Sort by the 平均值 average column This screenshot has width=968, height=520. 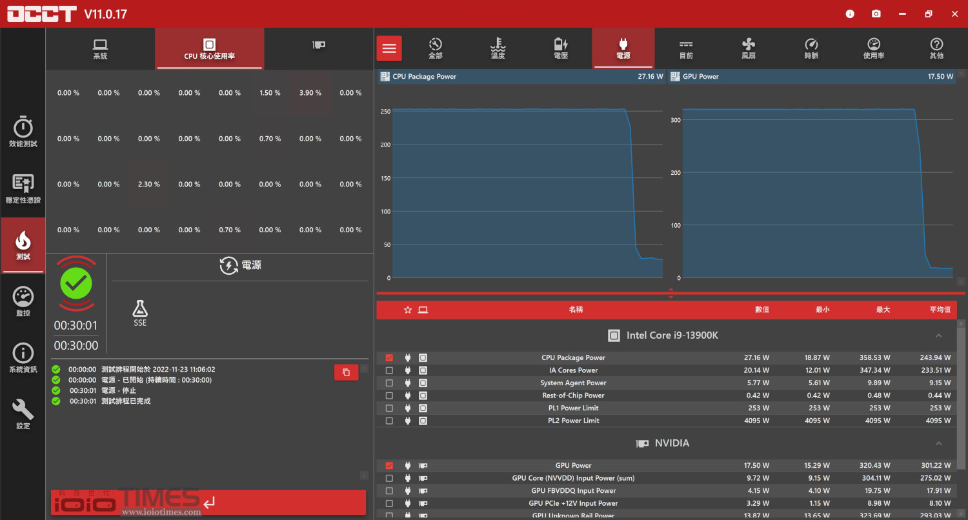click(x=940, y=310)
